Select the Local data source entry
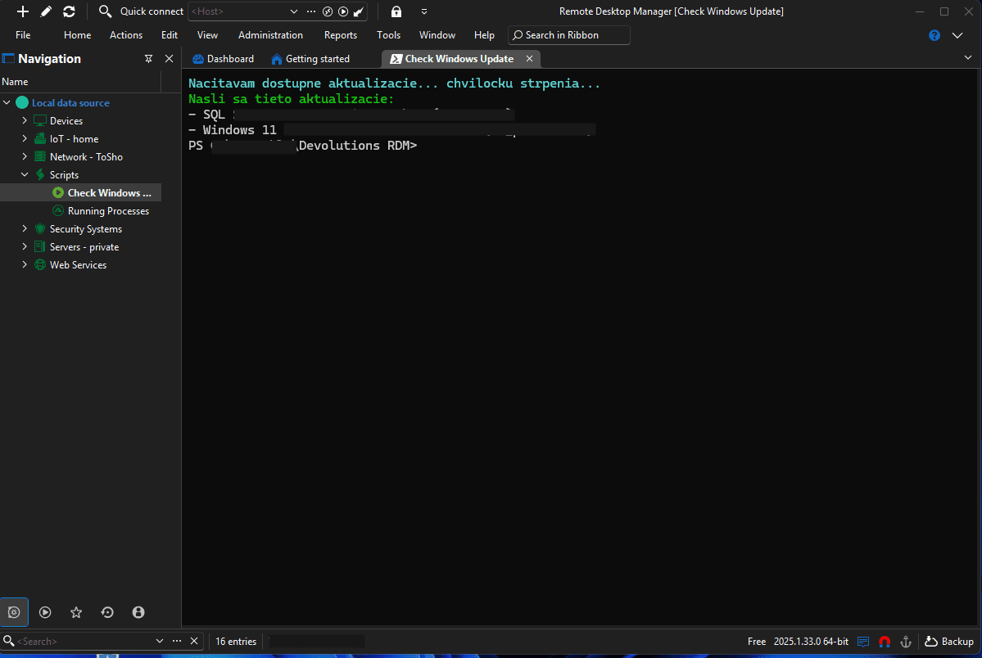The image size is (982, 658). [70, 102]
